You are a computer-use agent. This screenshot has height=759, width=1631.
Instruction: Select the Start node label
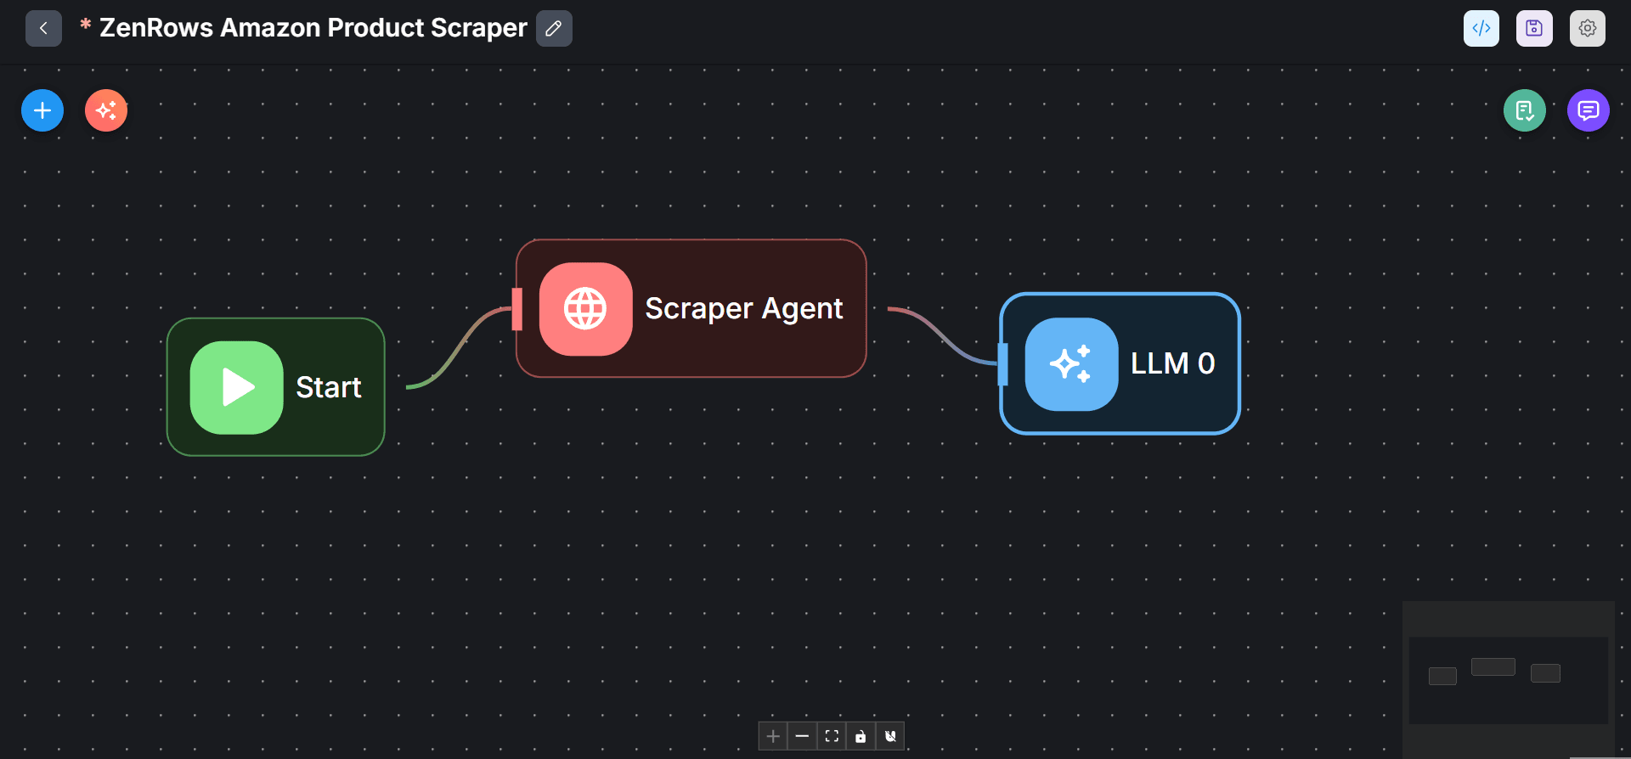click(329, 387)
